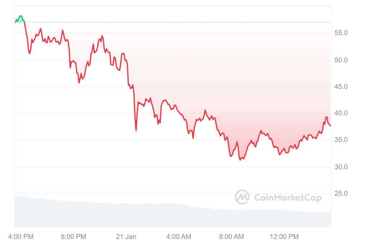Select the 21 Jan date label
This screenshot has height=247, width=371.
coord(126,237)
